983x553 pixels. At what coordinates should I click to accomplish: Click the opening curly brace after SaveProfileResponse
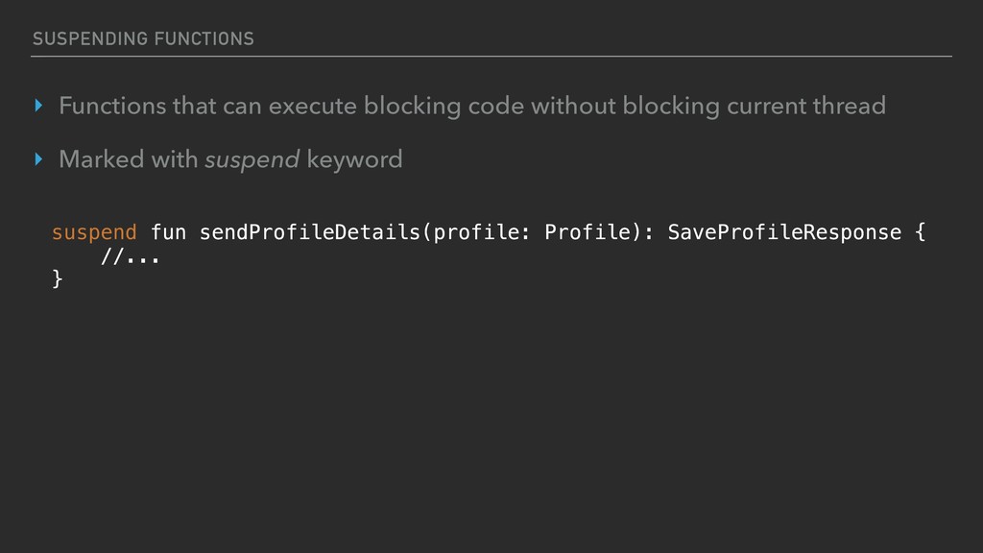[920, 232]
